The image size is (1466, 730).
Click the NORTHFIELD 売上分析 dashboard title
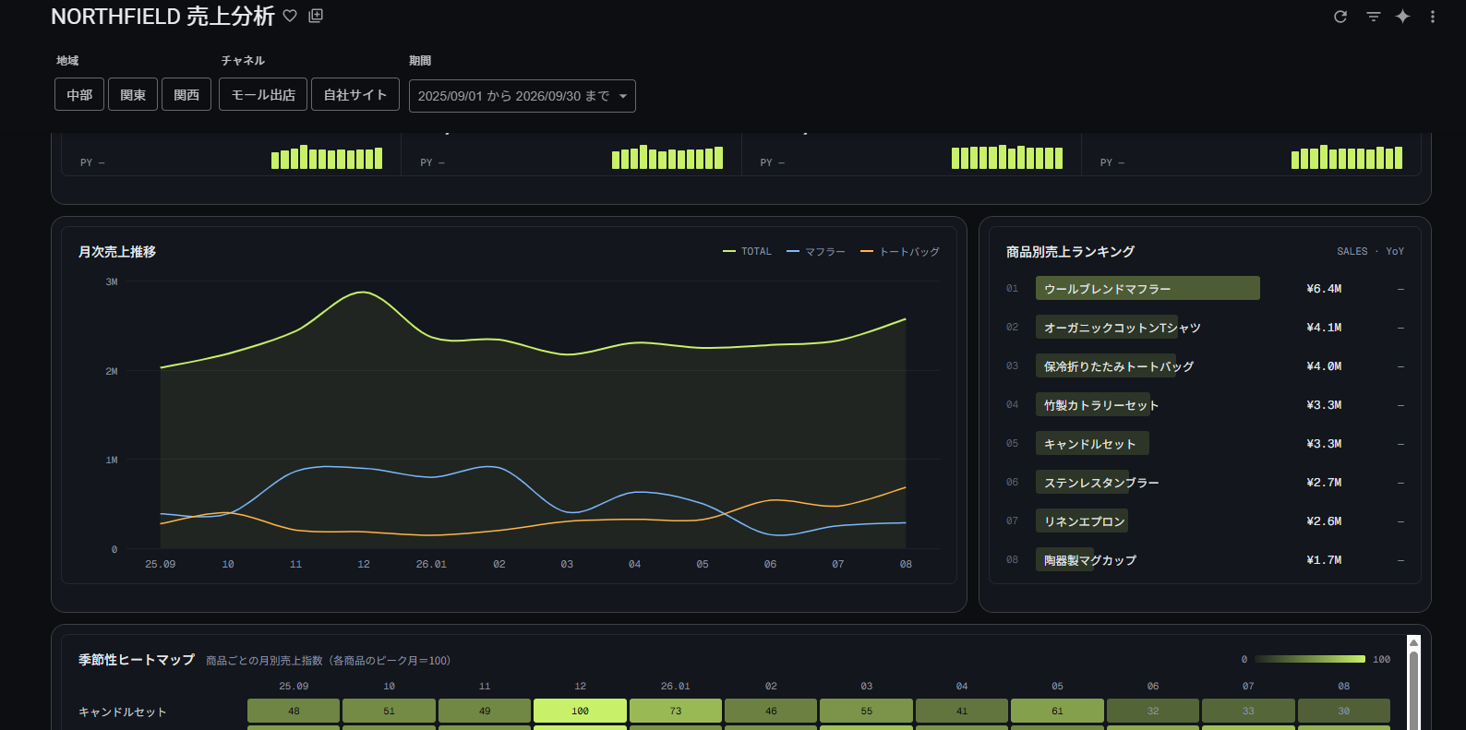pos(162,16)
